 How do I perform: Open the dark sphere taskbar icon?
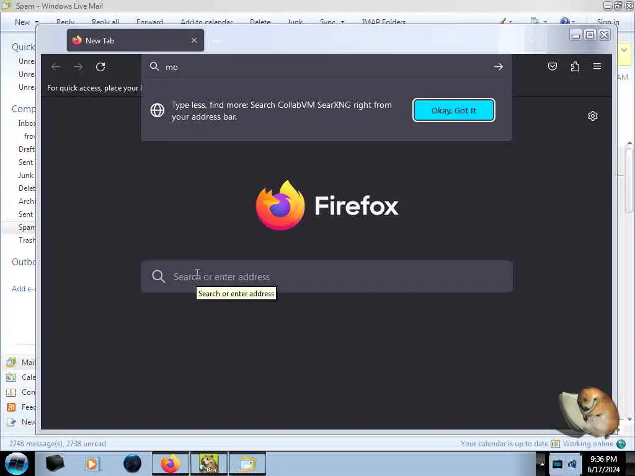pos(132,464)
